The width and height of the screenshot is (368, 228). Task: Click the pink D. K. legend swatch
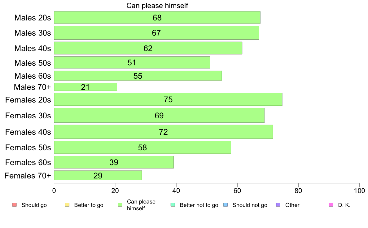(x=331, y=205)
